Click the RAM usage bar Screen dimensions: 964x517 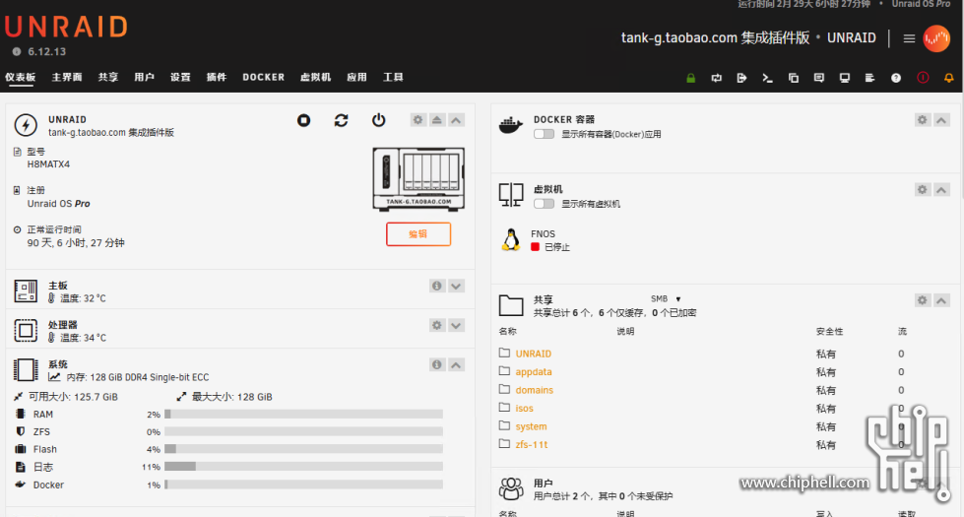(x=303, y=415)
